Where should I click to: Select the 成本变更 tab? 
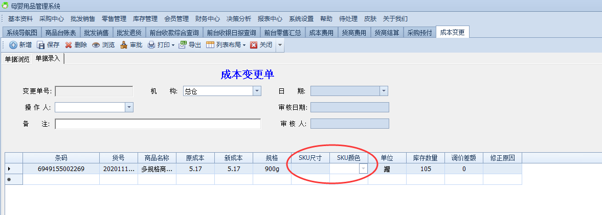point(453,32)
